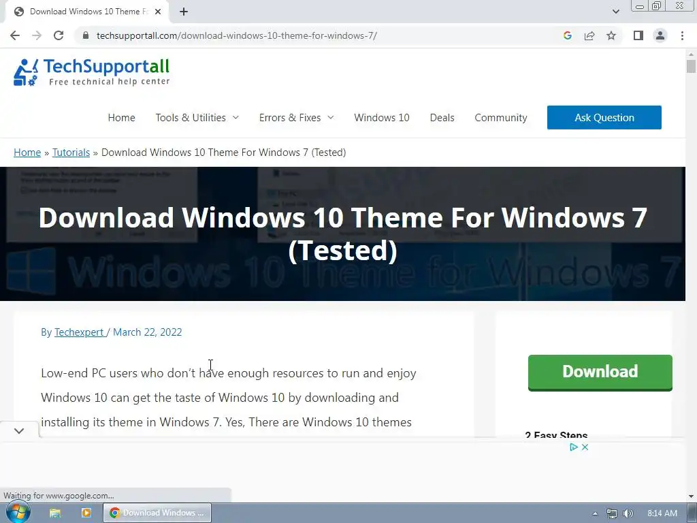This screenshot has width=697, height=523.
Task: Click the 8:14 AM taskbar clock
Action: click(662, 513)
